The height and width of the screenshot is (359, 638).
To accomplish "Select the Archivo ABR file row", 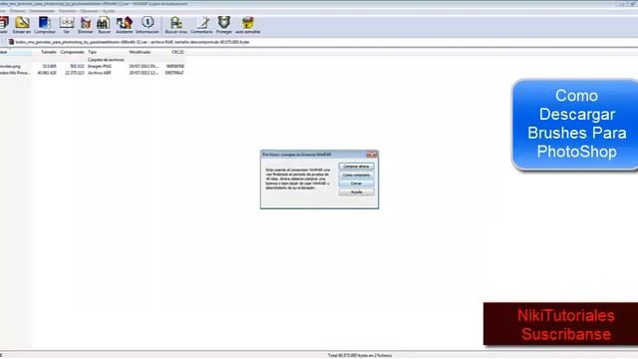I will tap(93, 73).
